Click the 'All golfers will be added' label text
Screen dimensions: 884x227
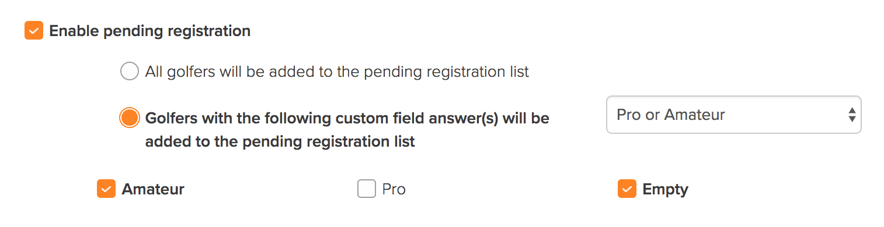337,72
